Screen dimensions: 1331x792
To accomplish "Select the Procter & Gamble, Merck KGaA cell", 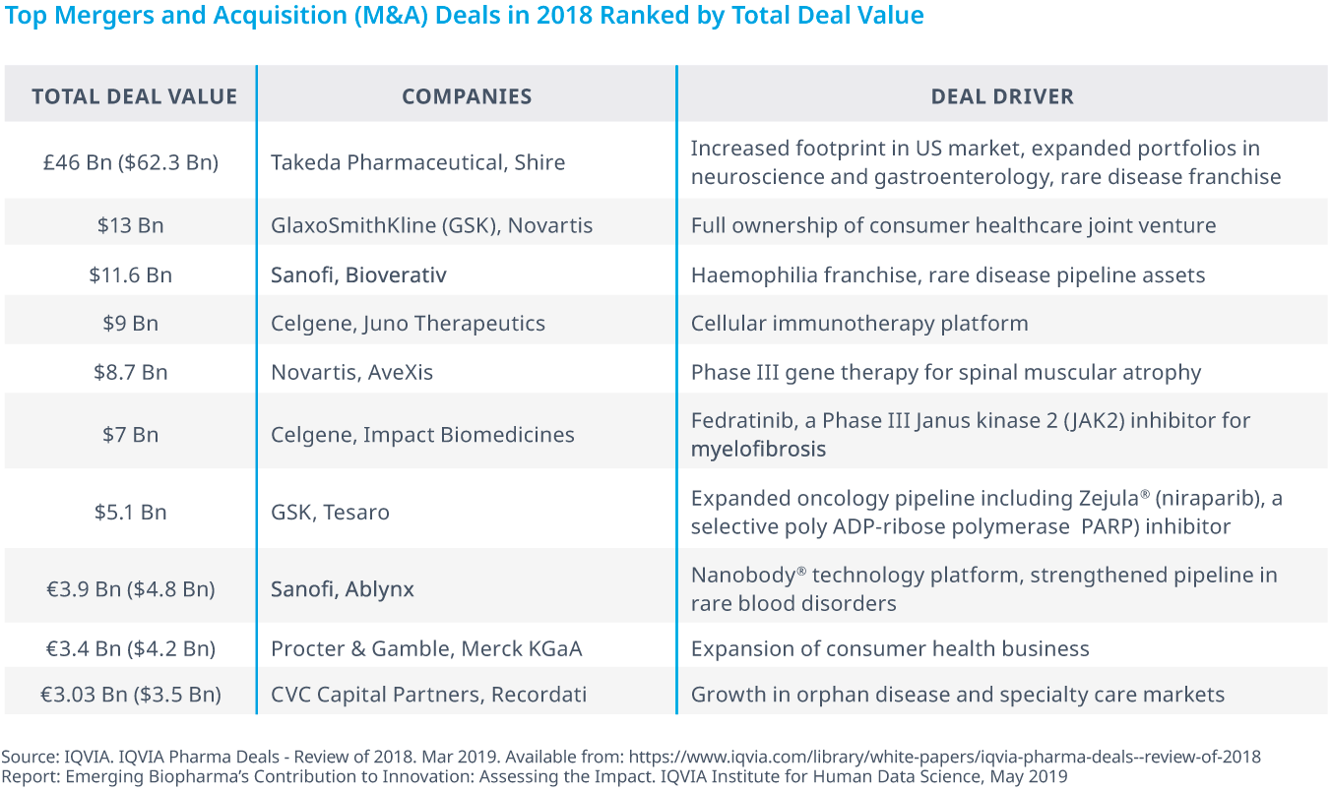I will [x=426, y=648].
